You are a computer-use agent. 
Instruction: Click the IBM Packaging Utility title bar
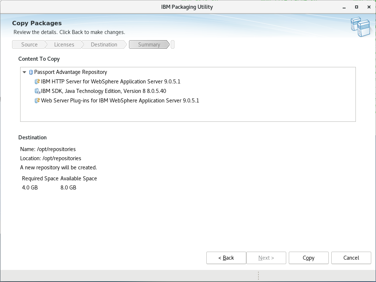click(x=187, y=7)
